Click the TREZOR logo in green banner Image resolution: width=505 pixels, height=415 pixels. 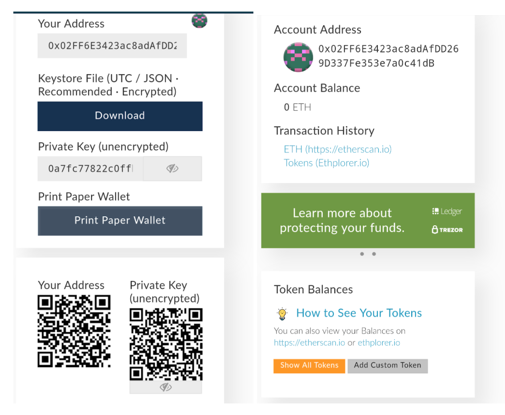pos(447,230)
